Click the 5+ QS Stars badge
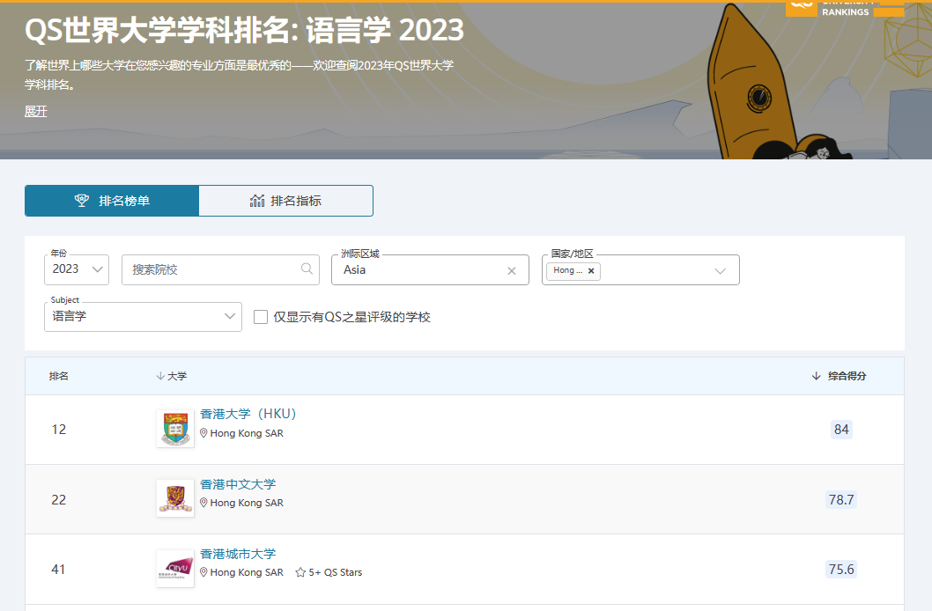 click(329, 572)
